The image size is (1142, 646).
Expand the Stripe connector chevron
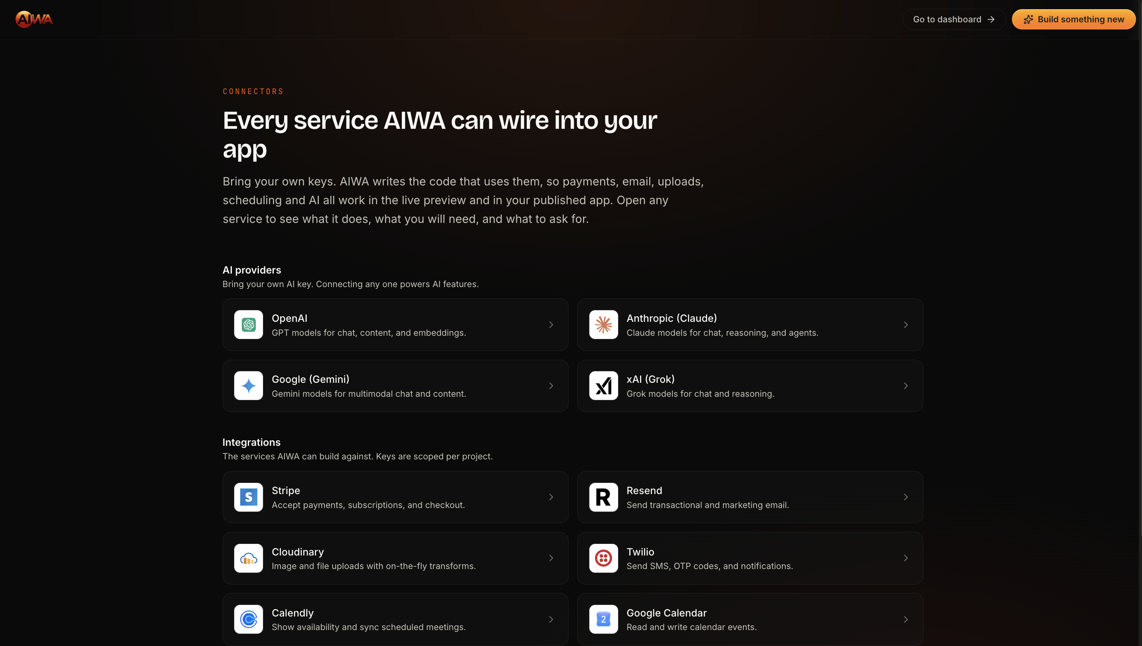pyautogui.click(x=551, y=497)
